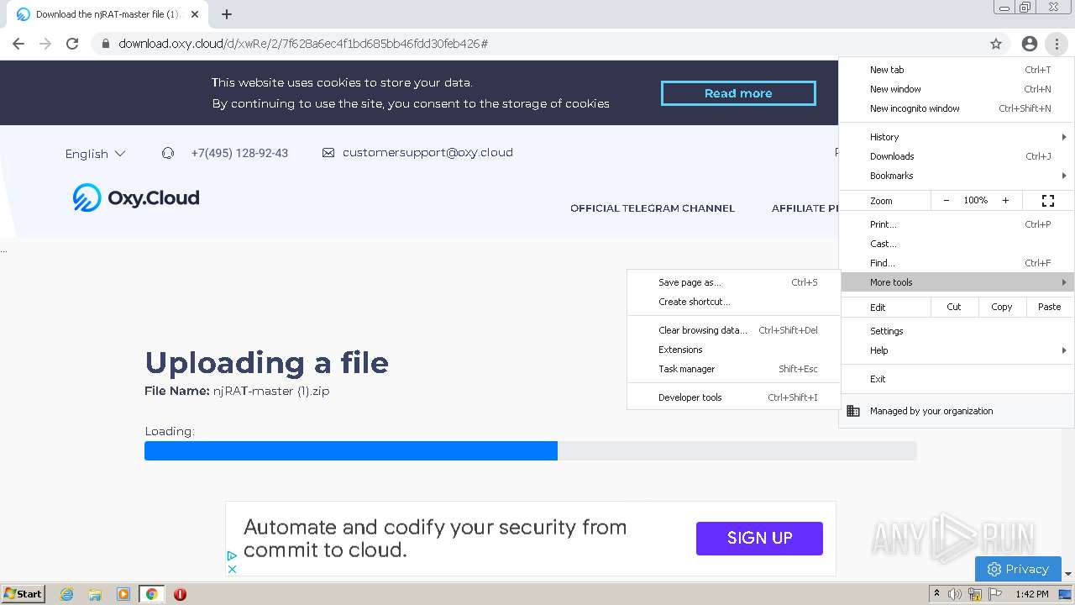Click the browser back arrow
Image resolution: width=1075 pixels, height=605 pixels.
click(x=18, y=44)
